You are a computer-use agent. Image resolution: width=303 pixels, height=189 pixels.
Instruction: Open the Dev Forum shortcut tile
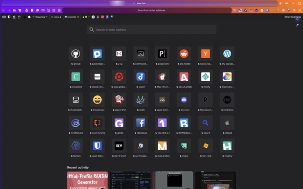coord(119,146)
